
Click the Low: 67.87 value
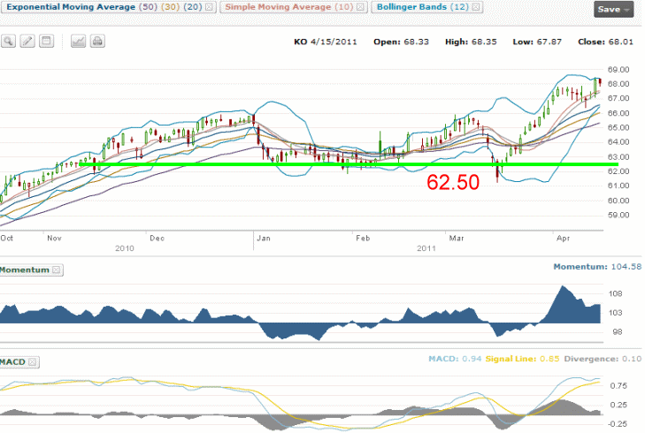tap(537, 42)
